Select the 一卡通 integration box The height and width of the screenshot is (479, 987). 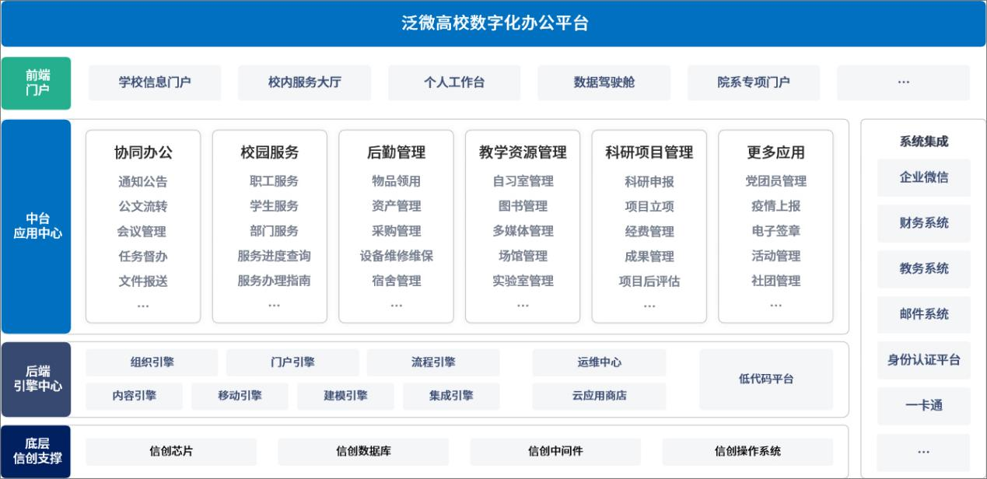pos(924,406)
